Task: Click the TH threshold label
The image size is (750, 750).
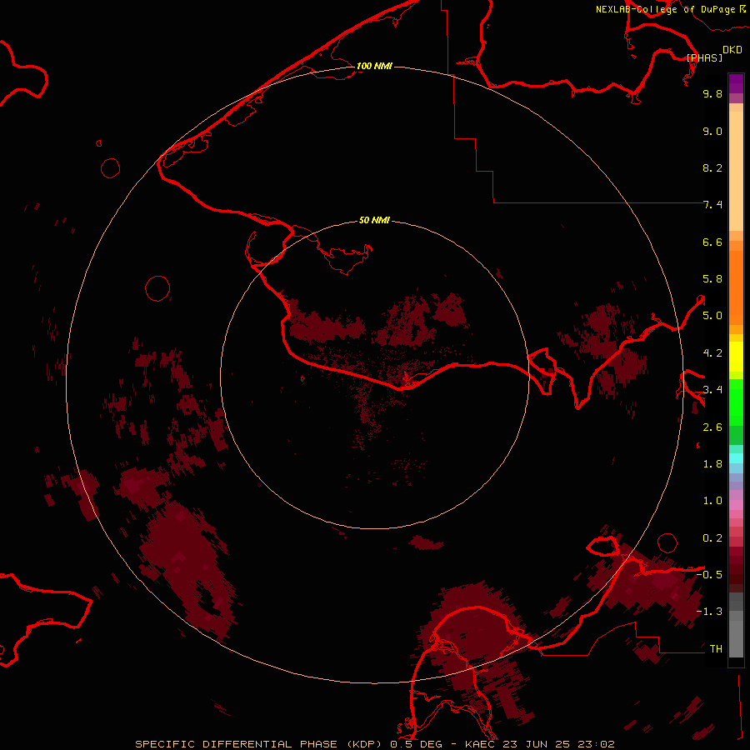Action: coord(716,649)
